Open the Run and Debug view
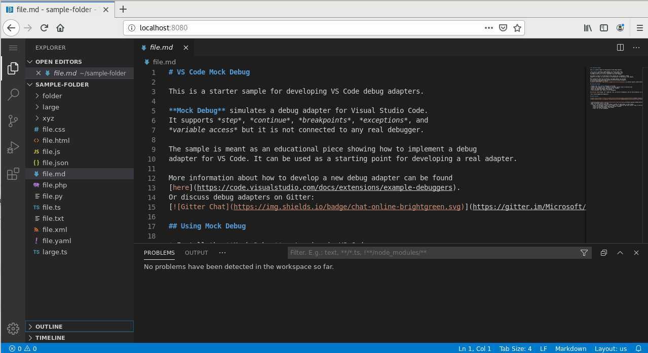The width and height of the screenshot is (648, 353). 13,147
